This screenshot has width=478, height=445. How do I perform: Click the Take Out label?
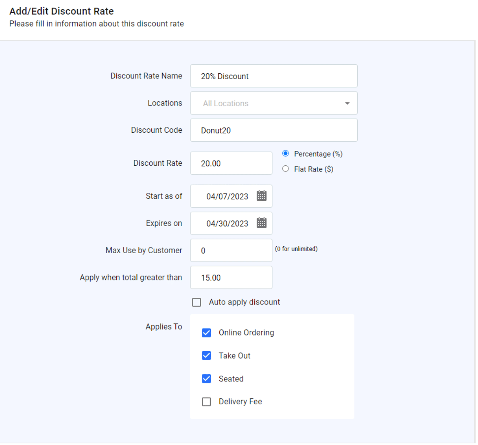coord(235,356)
